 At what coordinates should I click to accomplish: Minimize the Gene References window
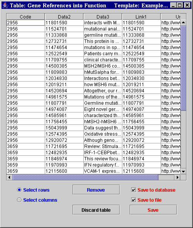click(173, 5)
